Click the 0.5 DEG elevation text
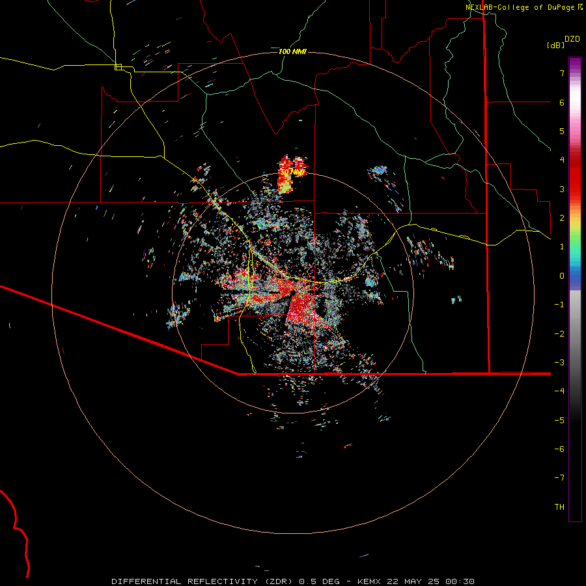The image size is (586, 586). (320, 581)
